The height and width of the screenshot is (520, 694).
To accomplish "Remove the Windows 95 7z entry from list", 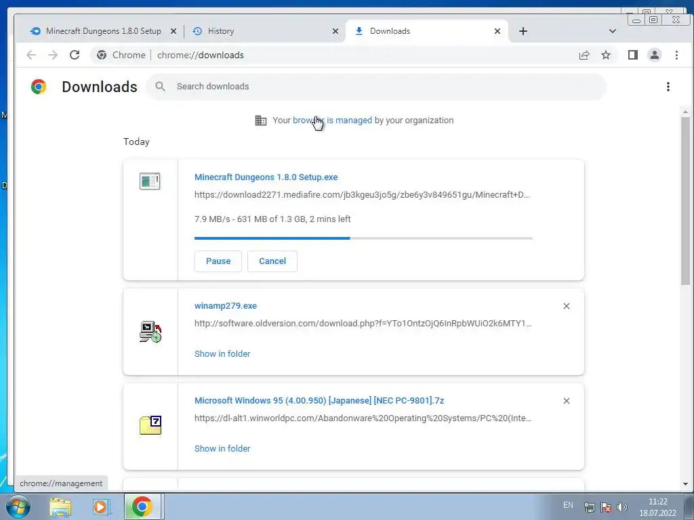I will [566, 401].
